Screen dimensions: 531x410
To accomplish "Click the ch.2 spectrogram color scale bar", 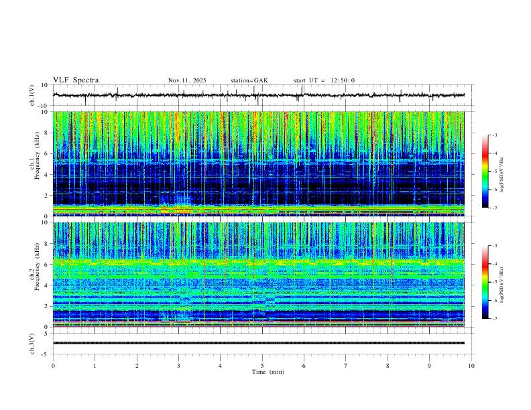I will tap(485, 282).
